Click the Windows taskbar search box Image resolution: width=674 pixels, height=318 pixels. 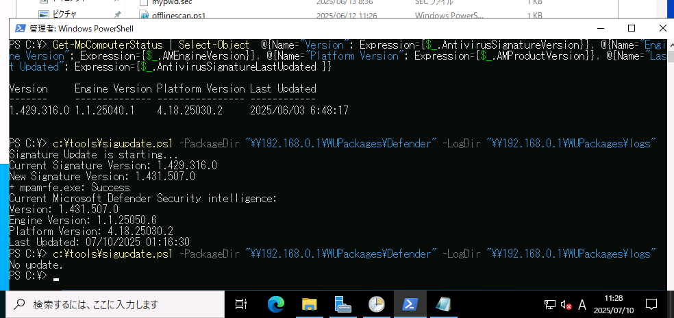(x=115, y=305)
